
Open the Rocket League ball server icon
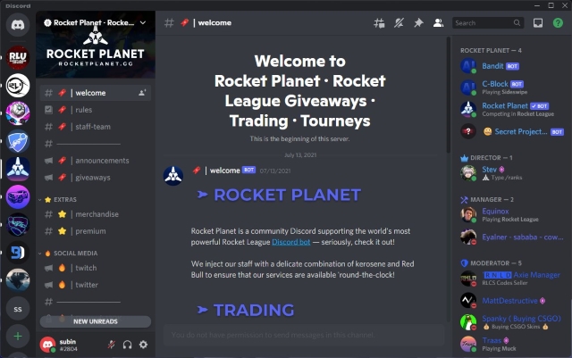[18, 113]
